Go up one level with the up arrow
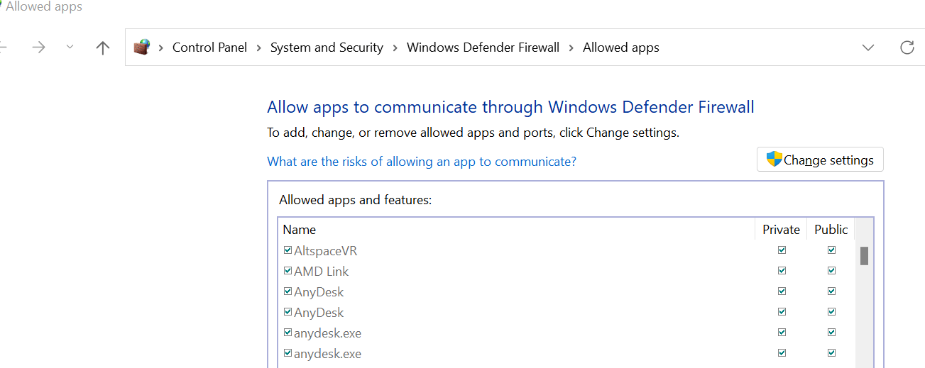This screenshot has width=925, height=368. pyautogui.click(x=103, y=48)
